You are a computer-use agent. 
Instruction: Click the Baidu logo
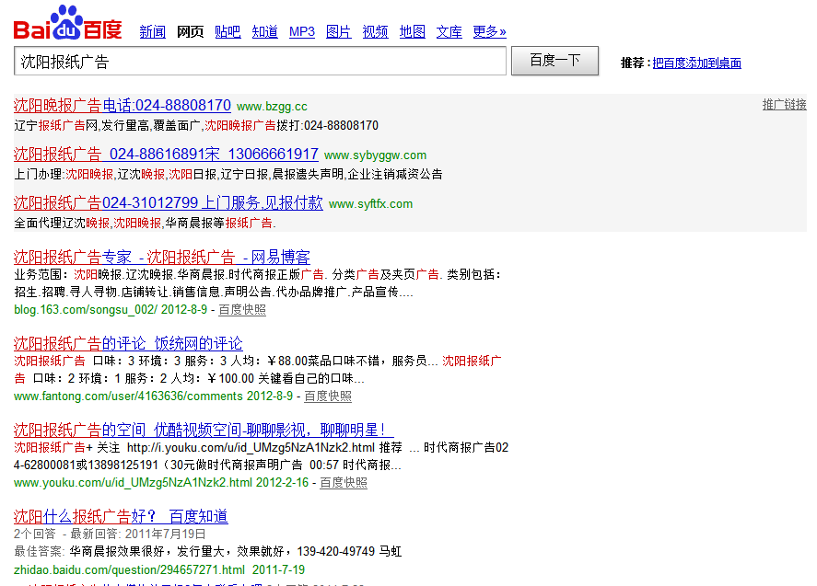pyautogui.click(x=67, y=24)
